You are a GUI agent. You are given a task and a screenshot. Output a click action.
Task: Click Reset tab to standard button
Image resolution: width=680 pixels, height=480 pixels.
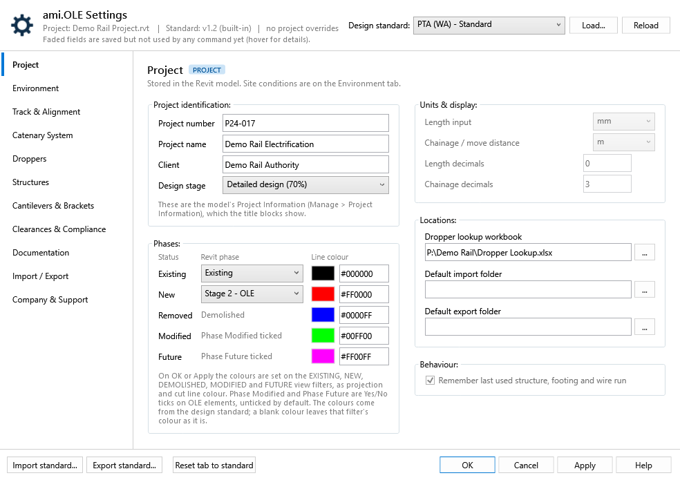coord(214,465)
